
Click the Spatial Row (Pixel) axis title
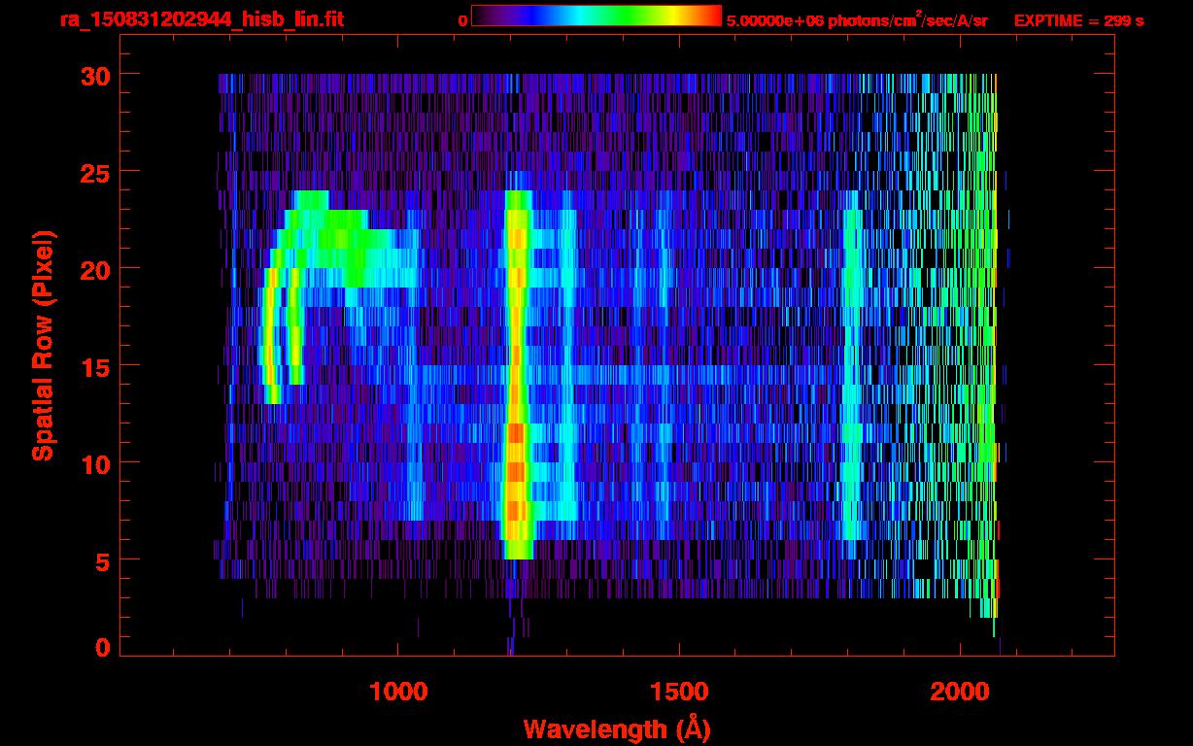click(x=42, y=346)
